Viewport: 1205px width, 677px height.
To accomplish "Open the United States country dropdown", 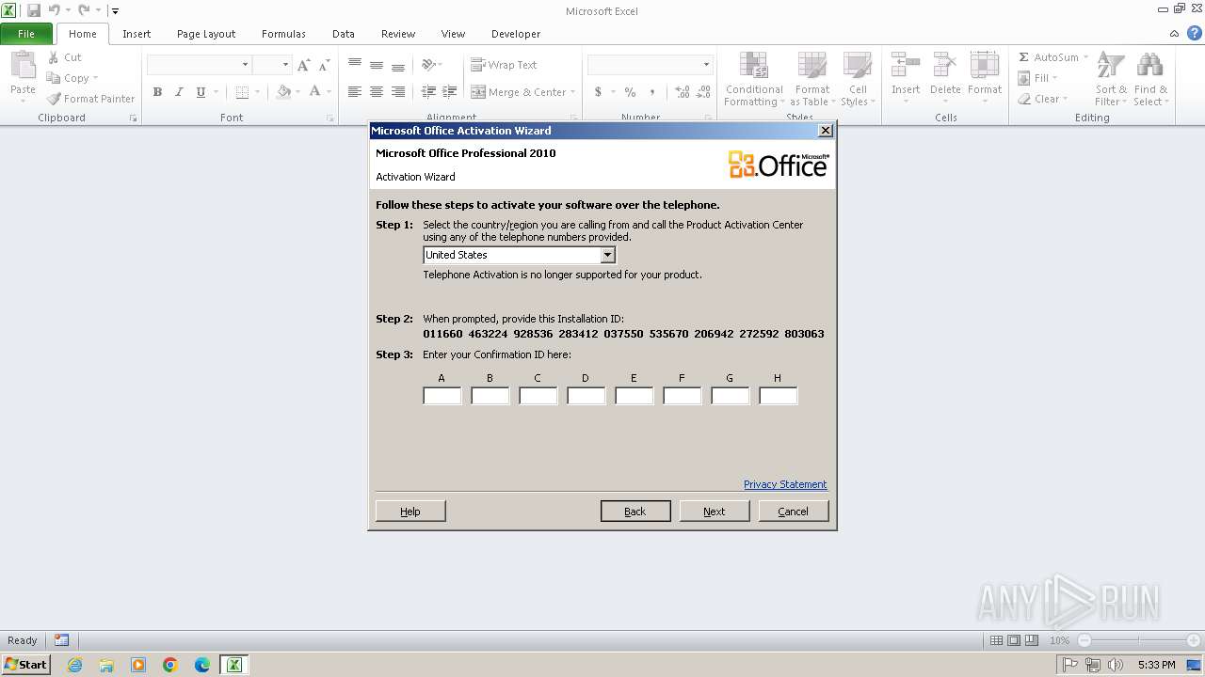I will point(607,255).
